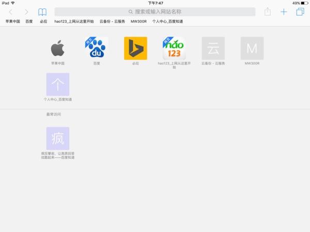Open 云备份 - 云服务 in favorites bar
The height and width of the screenshot is (232, 310).
click(x=112, y=21)
